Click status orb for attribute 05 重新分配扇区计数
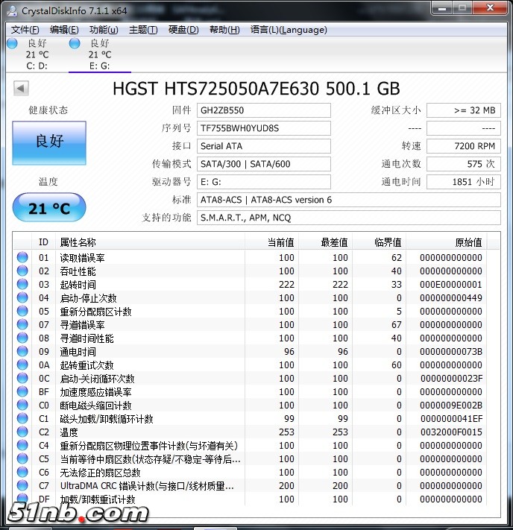 pos(22,312)
